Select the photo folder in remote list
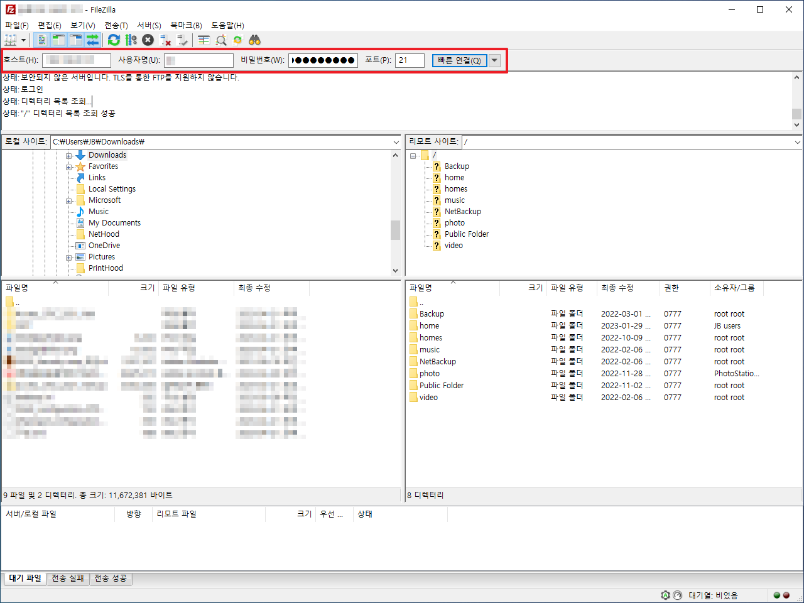The width and height of the screenshot is (804, 603). (x=430, y=373)
